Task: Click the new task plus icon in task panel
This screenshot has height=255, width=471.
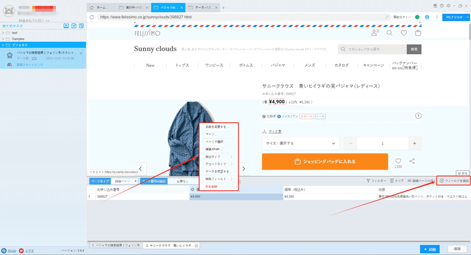Action: click(x=74, y=26)
